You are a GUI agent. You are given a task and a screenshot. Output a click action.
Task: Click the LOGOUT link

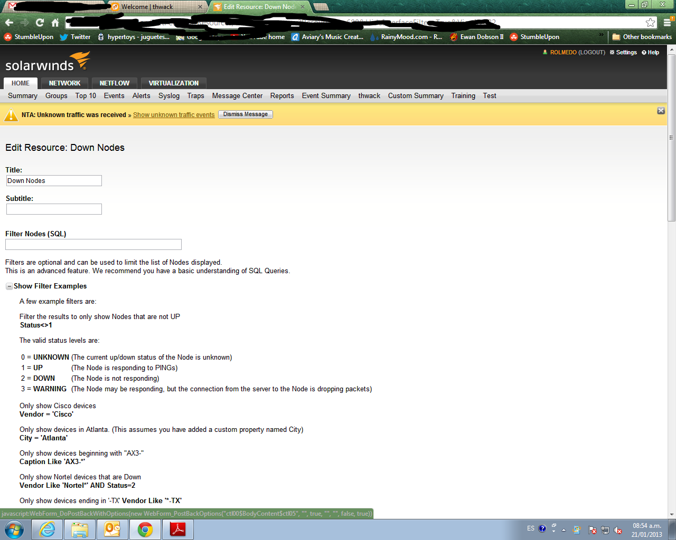(x=591, y=53)
